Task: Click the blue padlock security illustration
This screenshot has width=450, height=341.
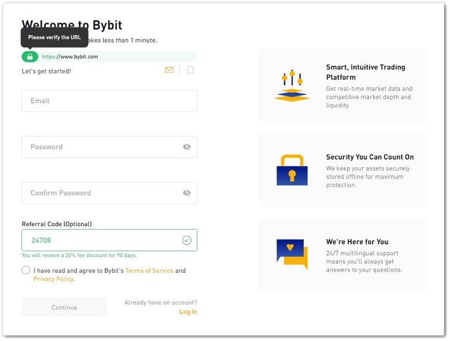Action: coord(292,170)
